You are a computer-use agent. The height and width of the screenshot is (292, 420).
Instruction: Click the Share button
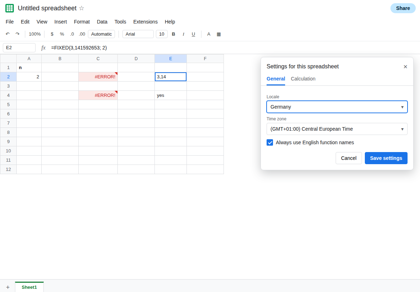pos(403,8)
